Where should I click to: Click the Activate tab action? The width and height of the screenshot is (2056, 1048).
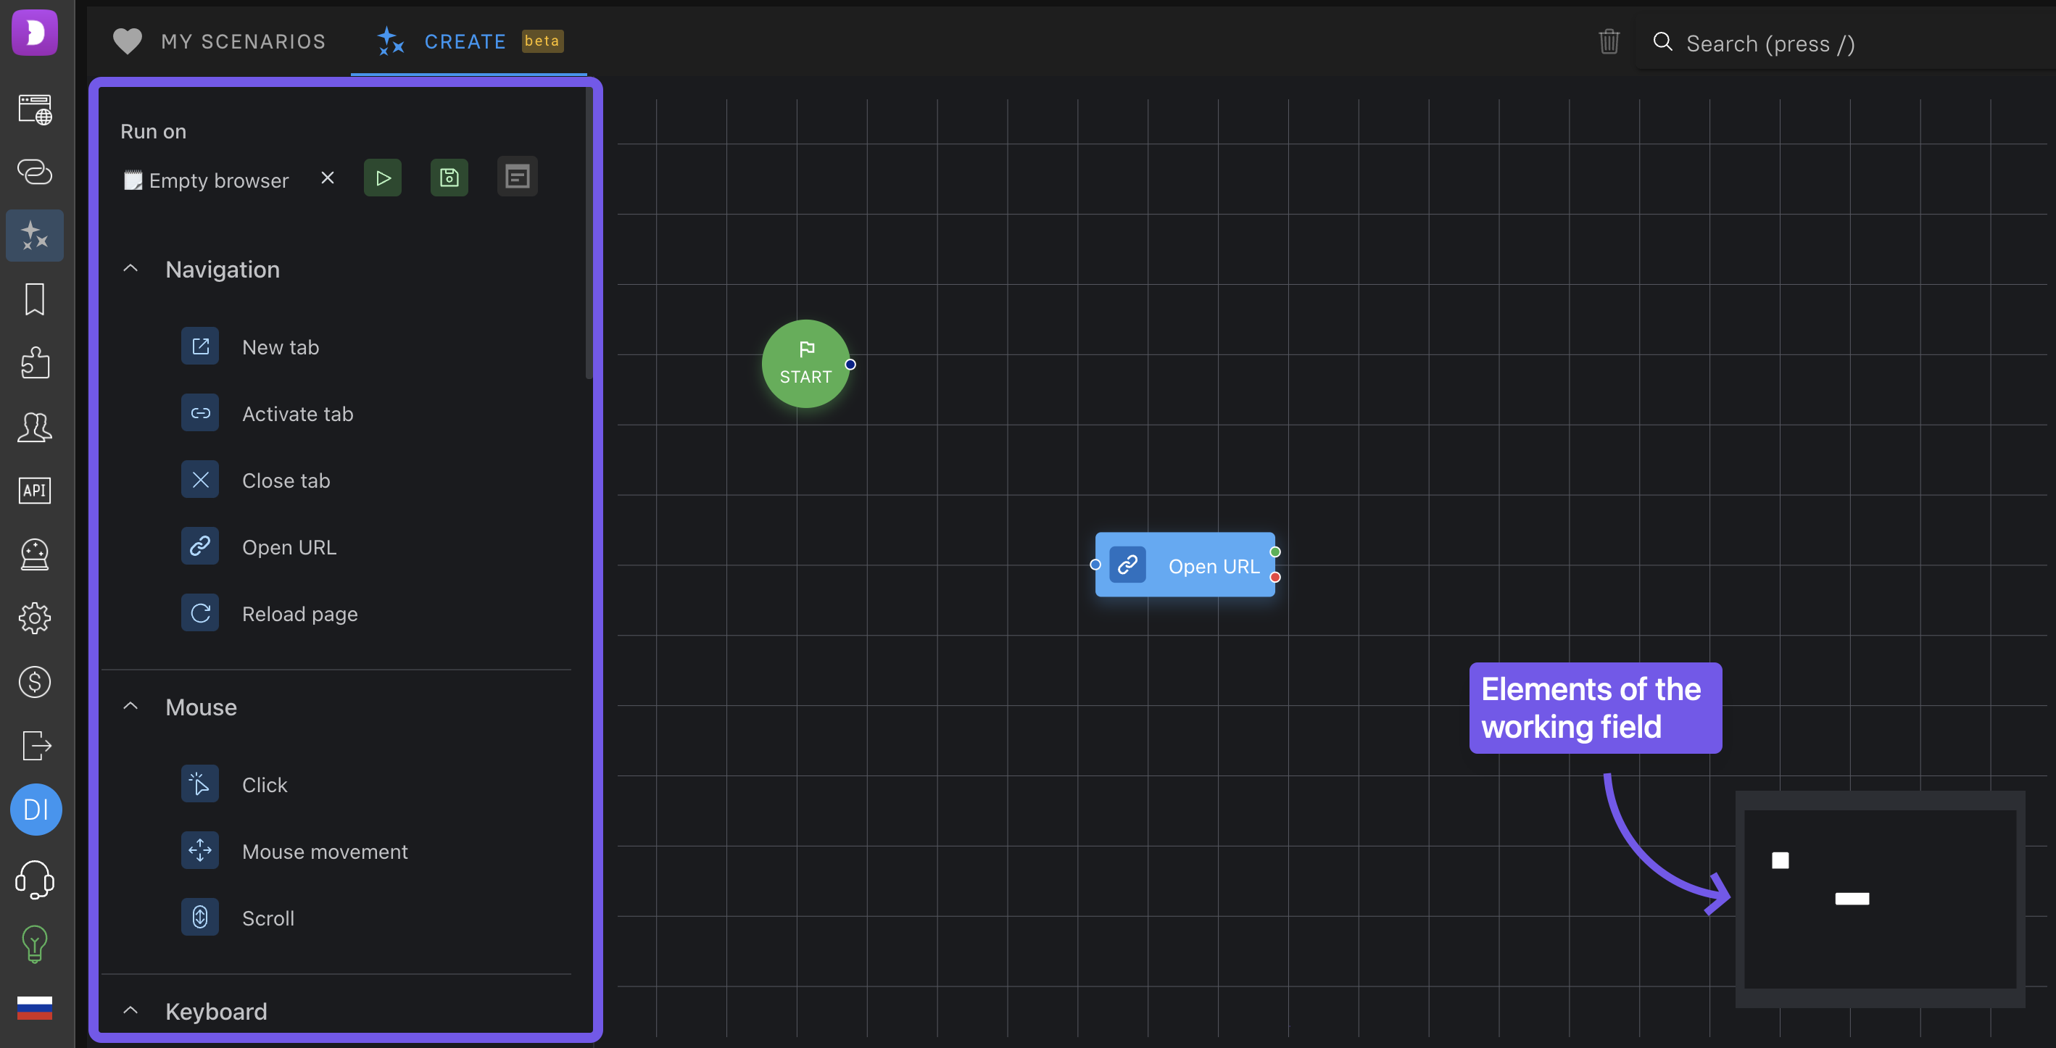coord(297,412)
